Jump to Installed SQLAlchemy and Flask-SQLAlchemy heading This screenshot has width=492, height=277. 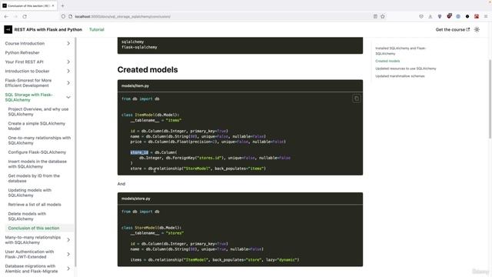tap(401, 51)
